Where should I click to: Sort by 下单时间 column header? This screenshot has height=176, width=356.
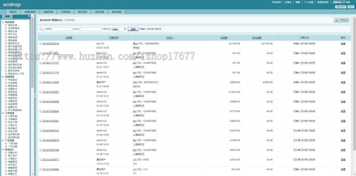[114, 38]
